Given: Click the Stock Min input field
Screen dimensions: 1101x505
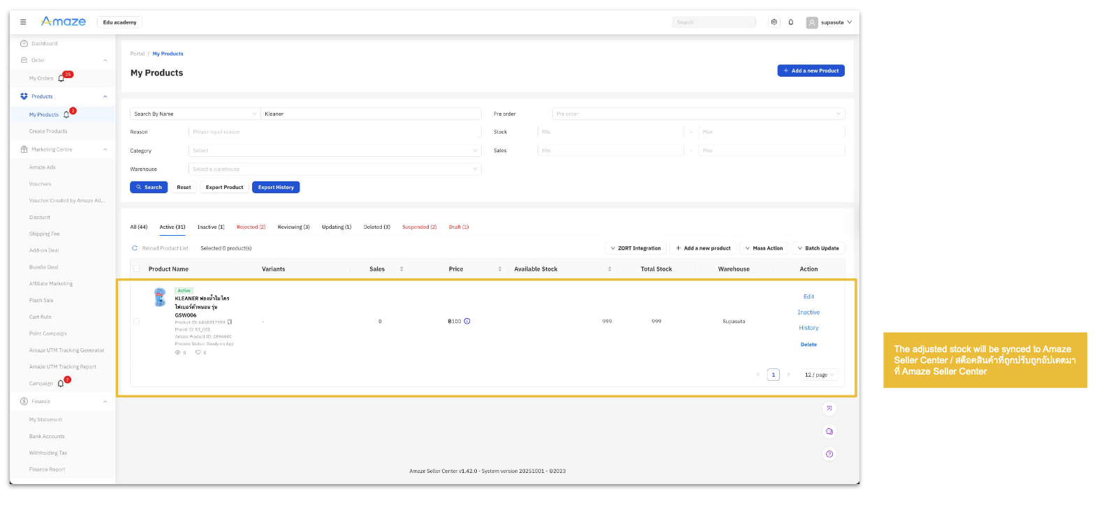Looking at the screenshot, I should (611, 132).
